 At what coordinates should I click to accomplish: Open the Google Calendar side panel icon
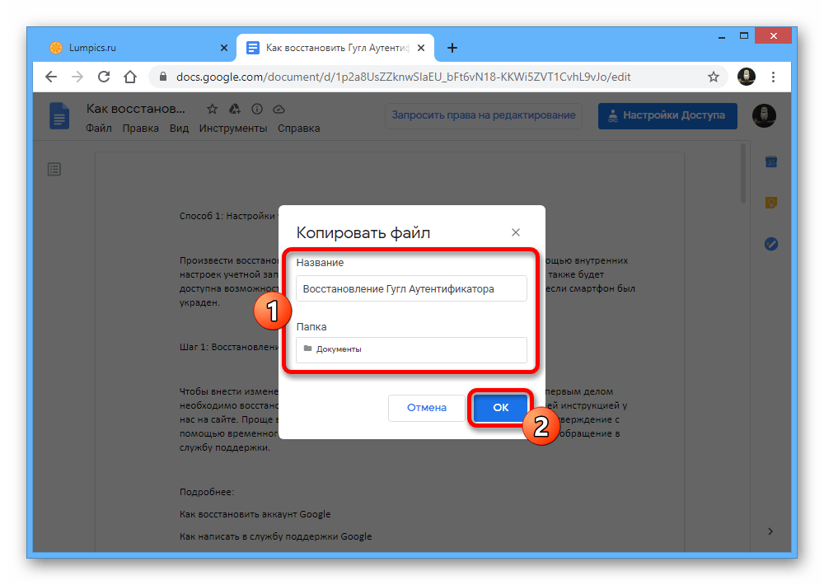tap(771, 161)
